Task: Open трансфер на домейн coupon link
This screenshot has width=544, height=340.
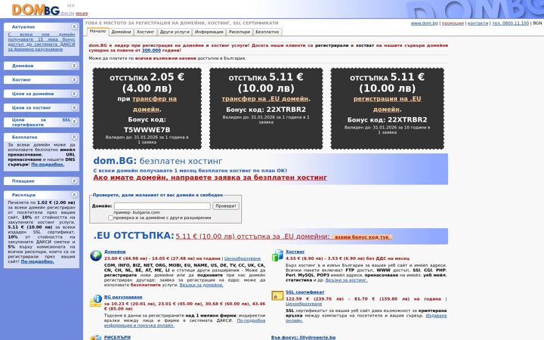Action: click(x=155, y=104)
